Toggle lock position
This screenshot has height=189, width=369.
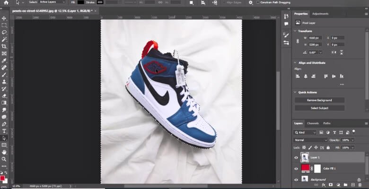pos(316,147)
